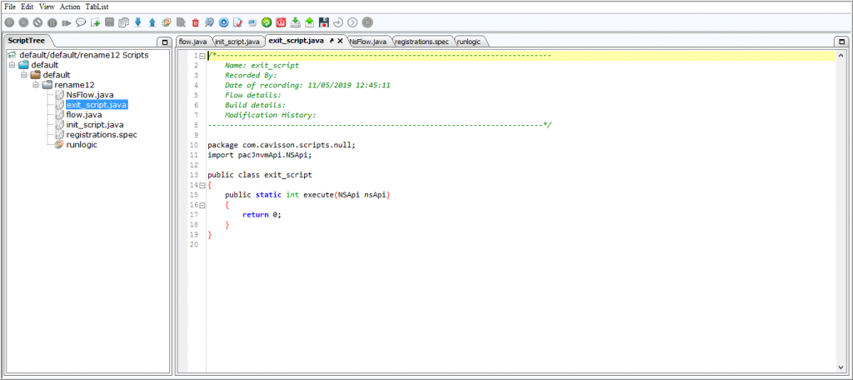Fold the comment block at line 1
853x380 pixels.
[x=202, y=56]
